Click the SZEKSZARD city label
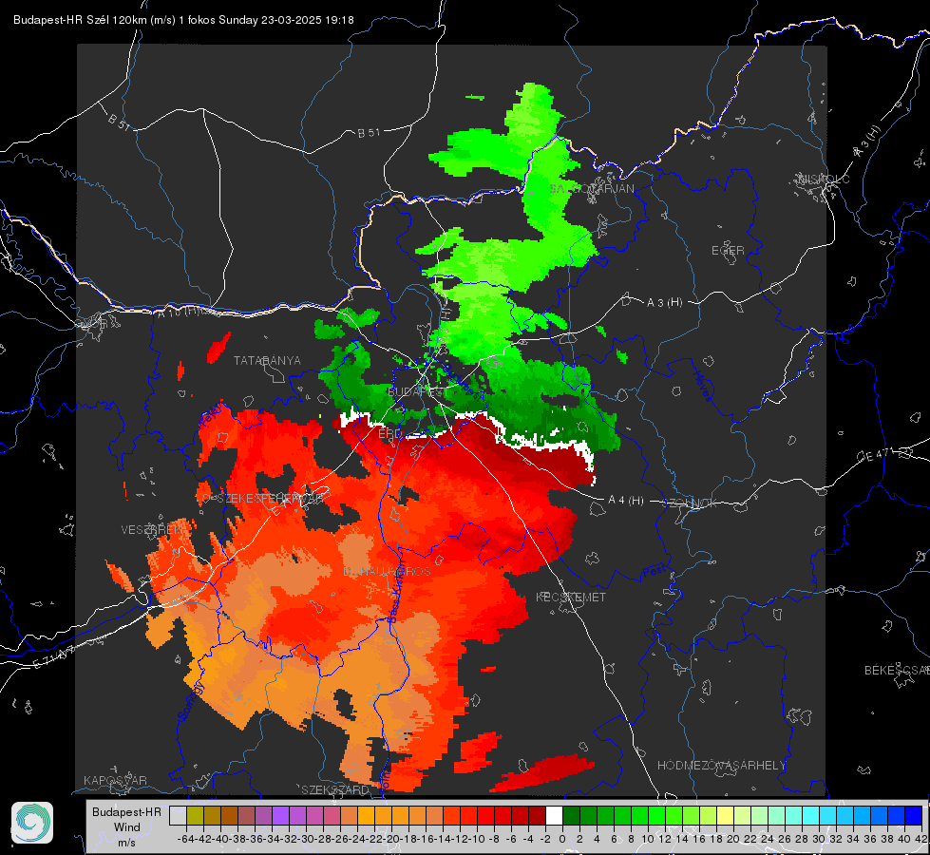 335,789
